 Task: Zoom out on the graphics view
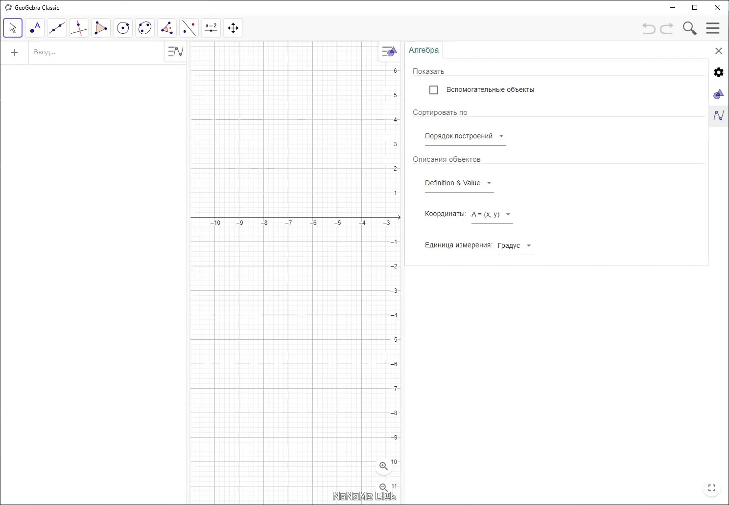(384, 487)
